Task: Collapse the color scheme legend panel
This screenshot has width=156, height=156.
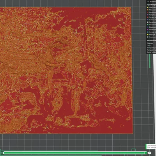Action: [148, 2]
